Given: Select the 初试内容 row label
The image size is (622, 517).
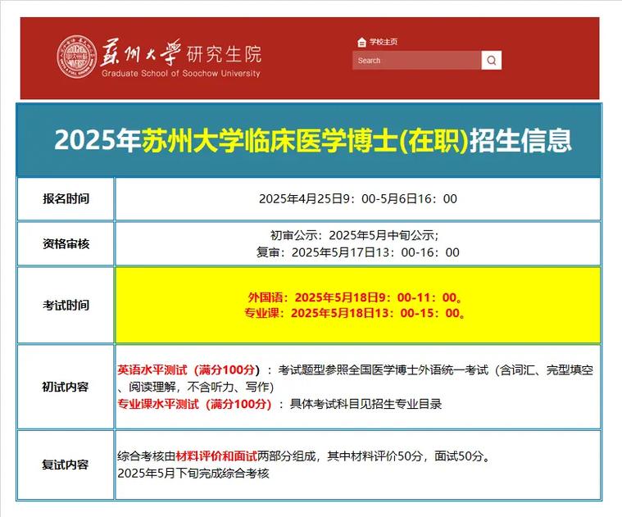Looking at the screenshot, I should pos(66,387).
